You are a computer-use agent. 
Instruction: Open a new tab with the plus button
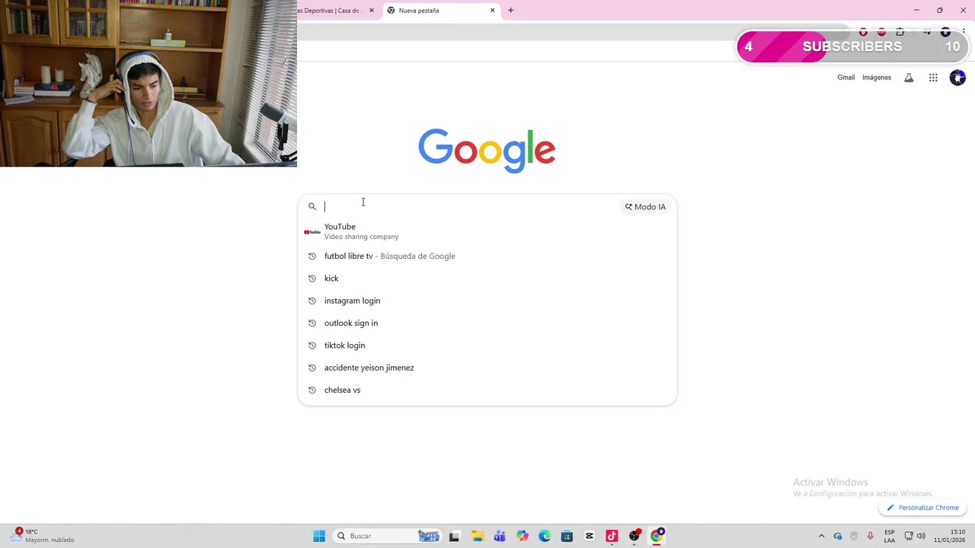(510, 11)
